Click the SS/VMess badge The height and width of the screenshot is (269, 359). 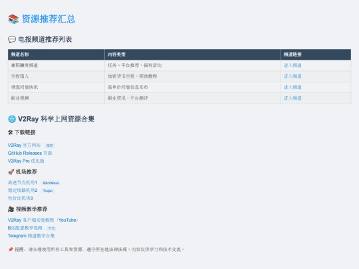(51, 183)
